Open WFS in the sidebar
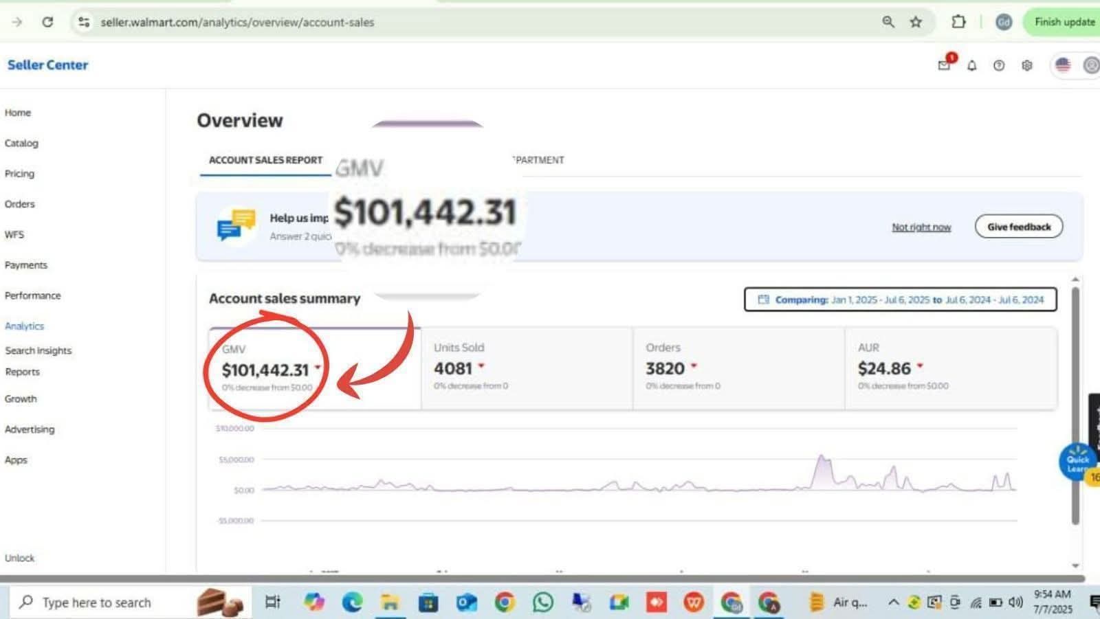Screen dimensions: 1100x619 pyautogui.click(x=14, y=234)
